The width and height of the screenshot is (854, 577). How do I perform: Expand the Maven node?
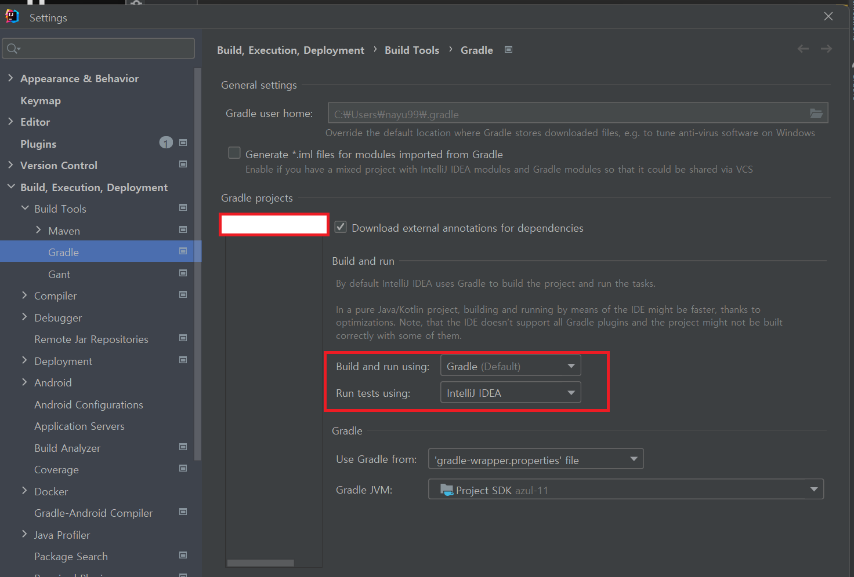pos(38,230)
